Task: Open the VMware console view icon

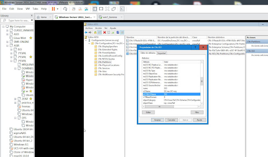Action: (x=122, y=9)
